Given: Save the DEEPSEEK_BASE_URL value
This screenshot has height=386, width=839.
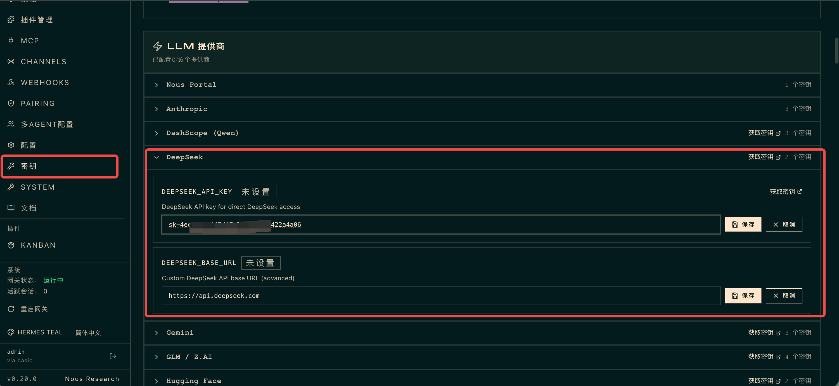Looking at the screenshot, I should click(x=743, y=296).
